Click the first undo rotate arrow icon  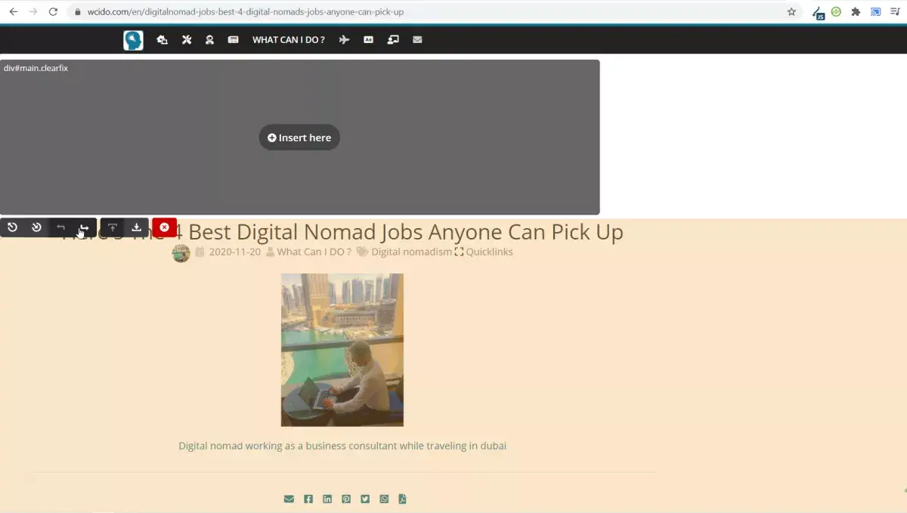pos(12,227)
